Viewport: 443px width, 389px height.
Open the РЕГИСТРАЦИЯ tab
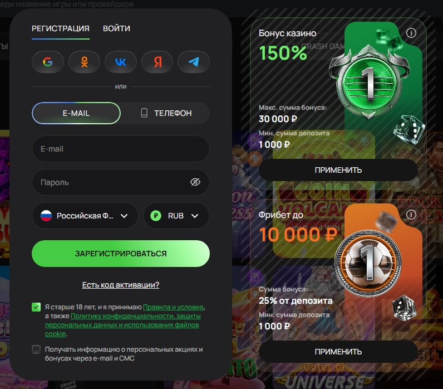[x=61, y=28]
